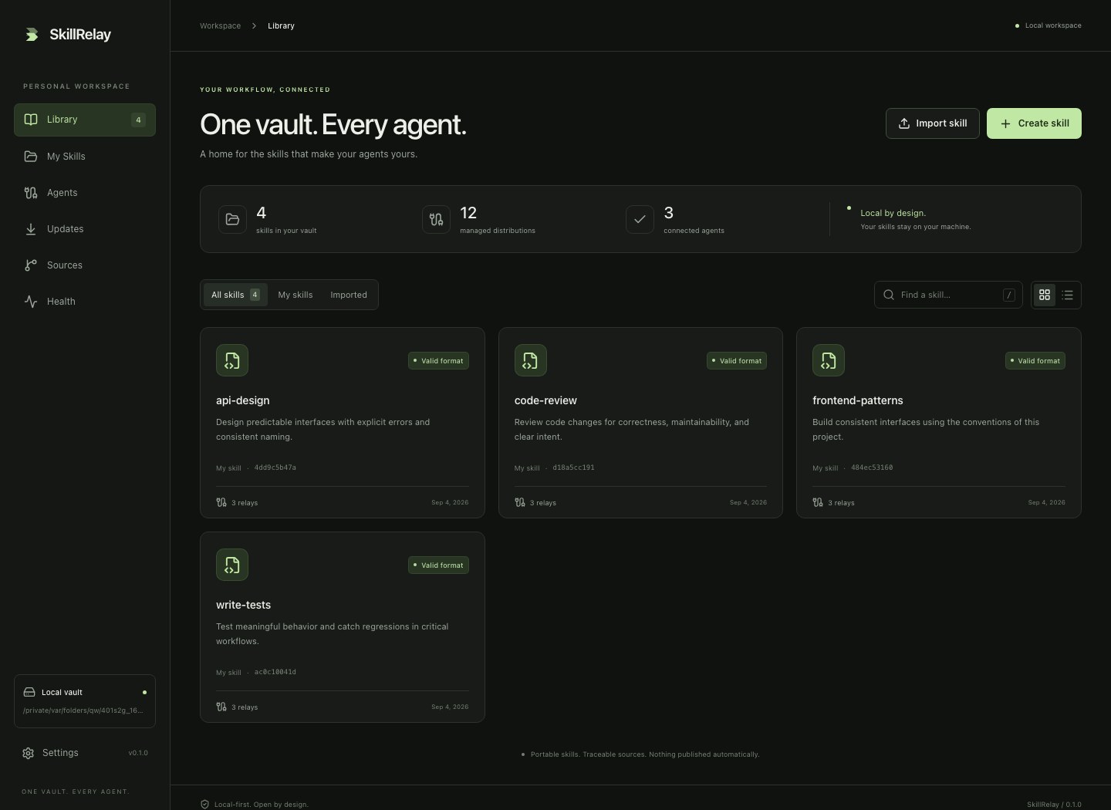Click the Import skill button
Screen dimensions: 1111x810
coord(933,123)
